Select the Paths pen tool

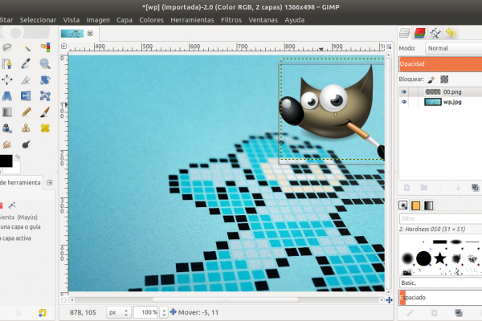pyautogui.click(x=6, y=63)
